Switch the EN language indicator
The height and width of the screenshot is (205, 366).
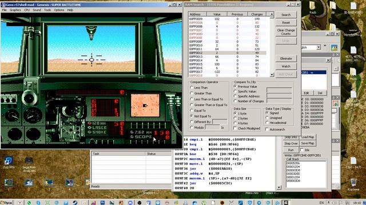(x=321, y=203)
